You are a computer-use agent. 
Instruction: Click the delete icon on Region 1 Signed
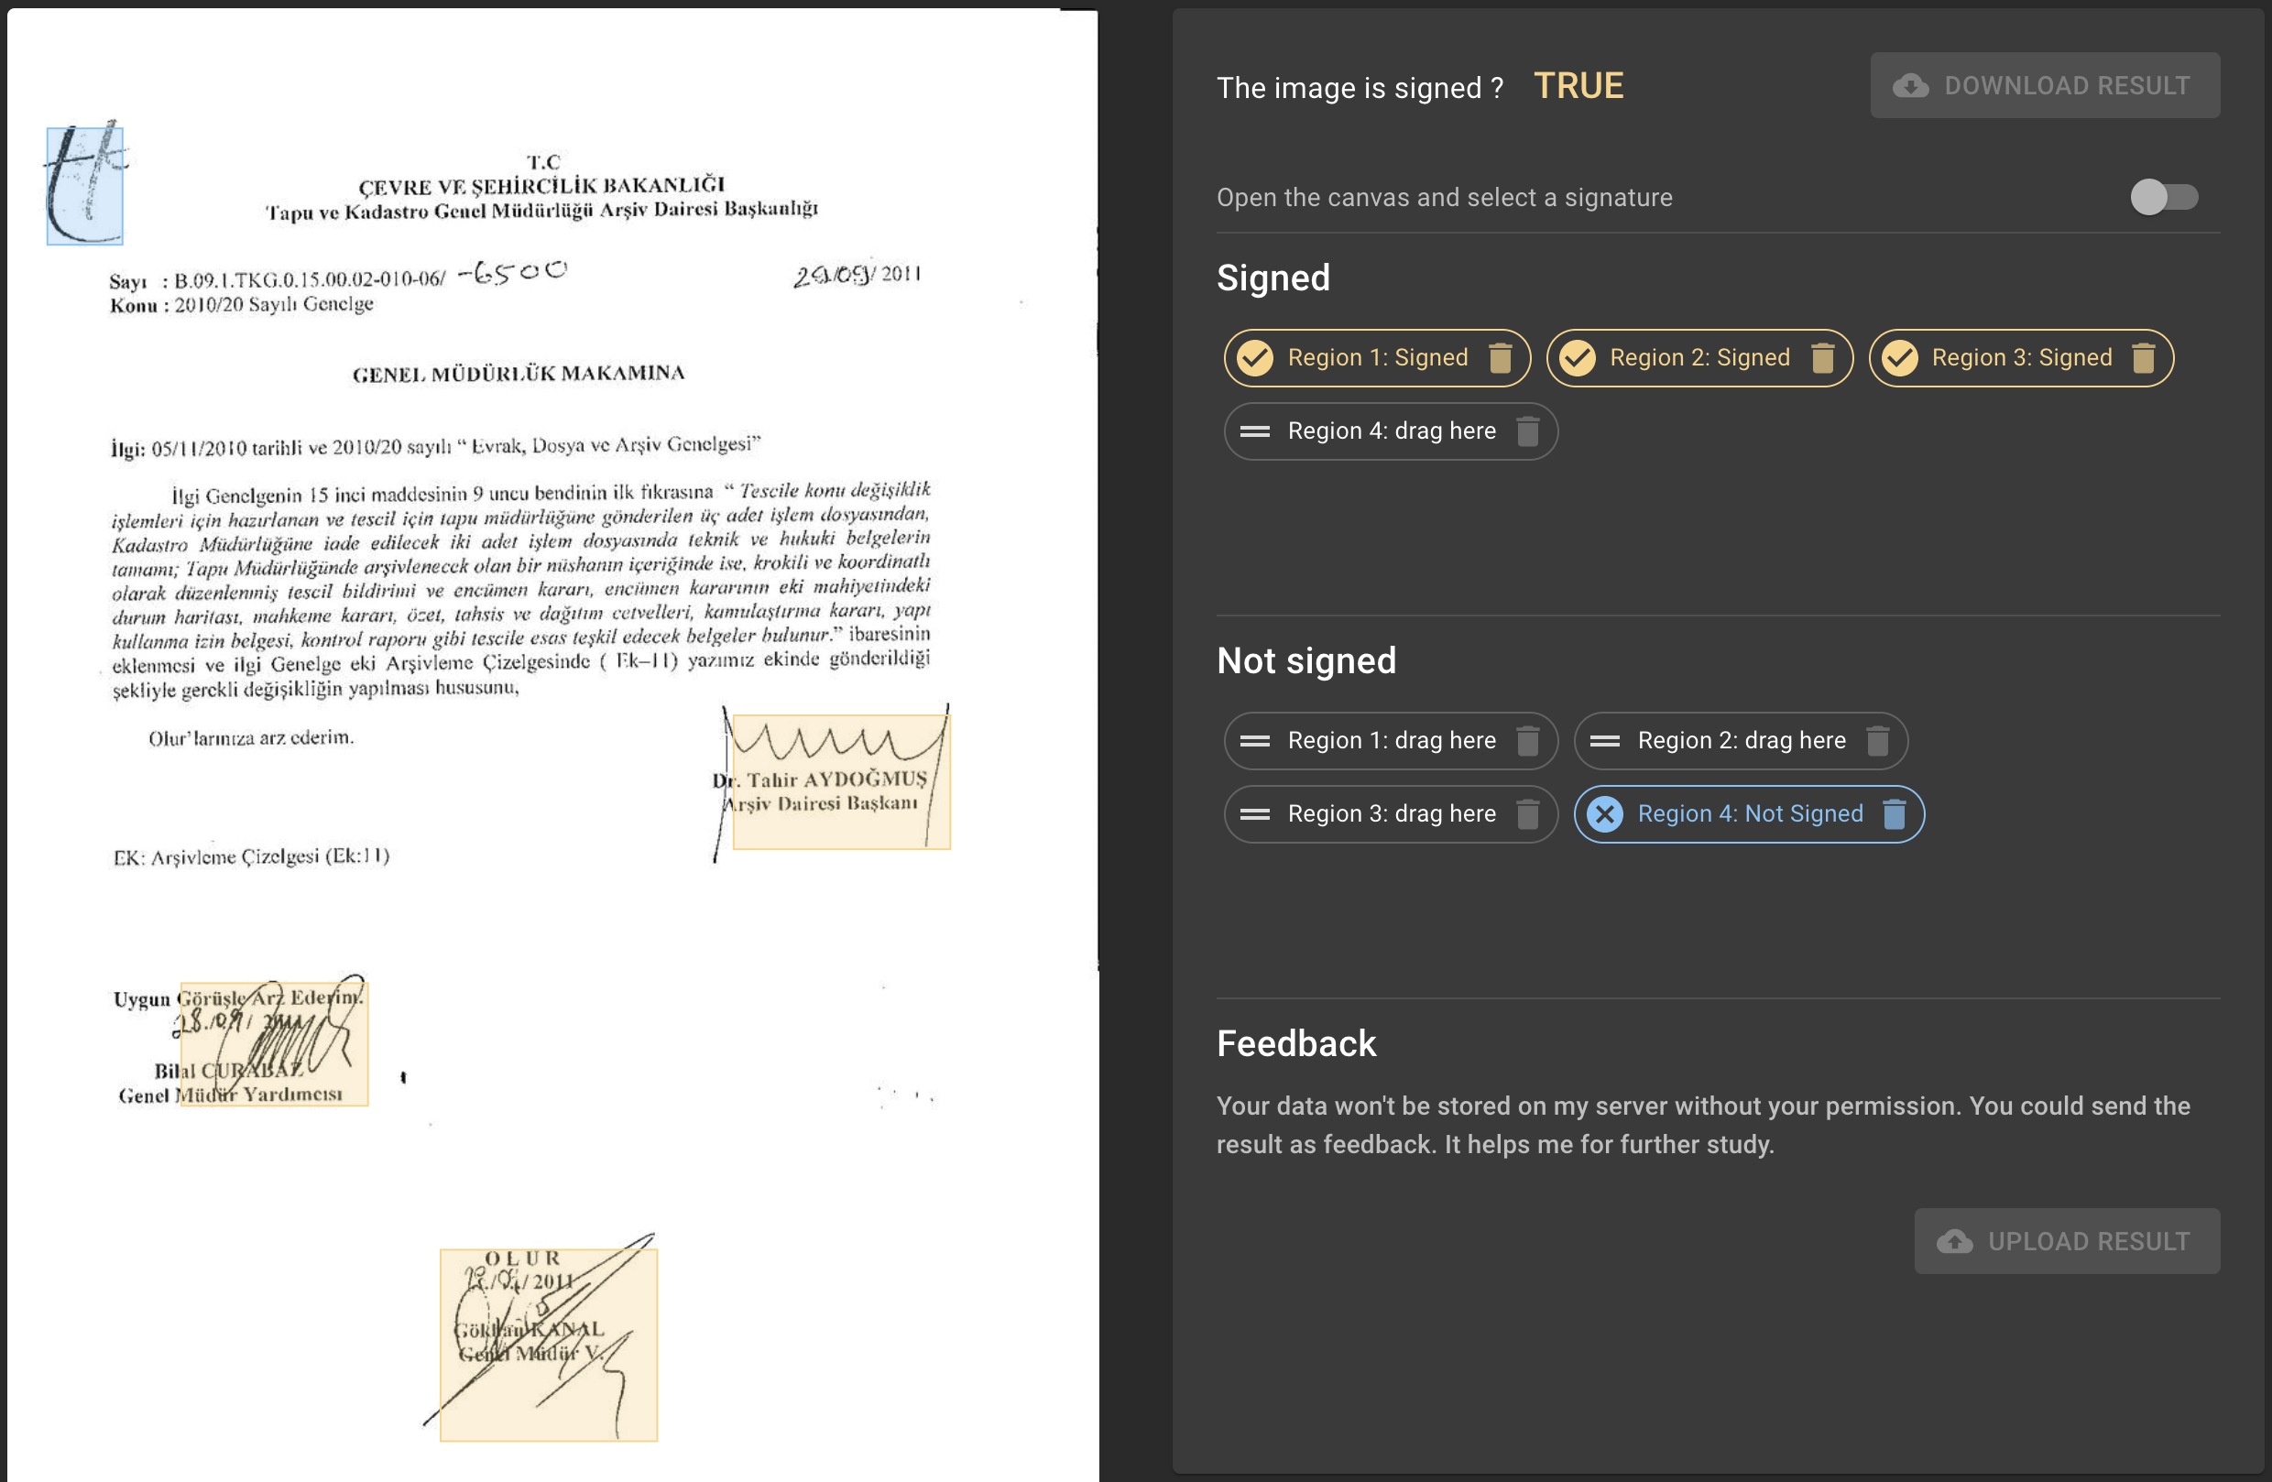[1501, 357]
